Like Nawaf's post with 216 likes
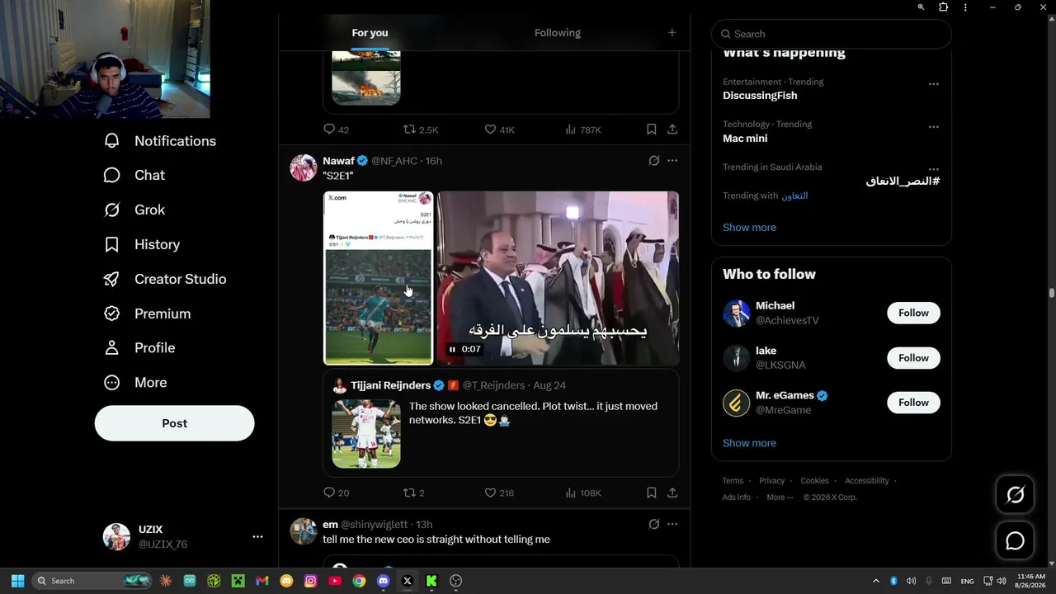 tap(499, 493)
